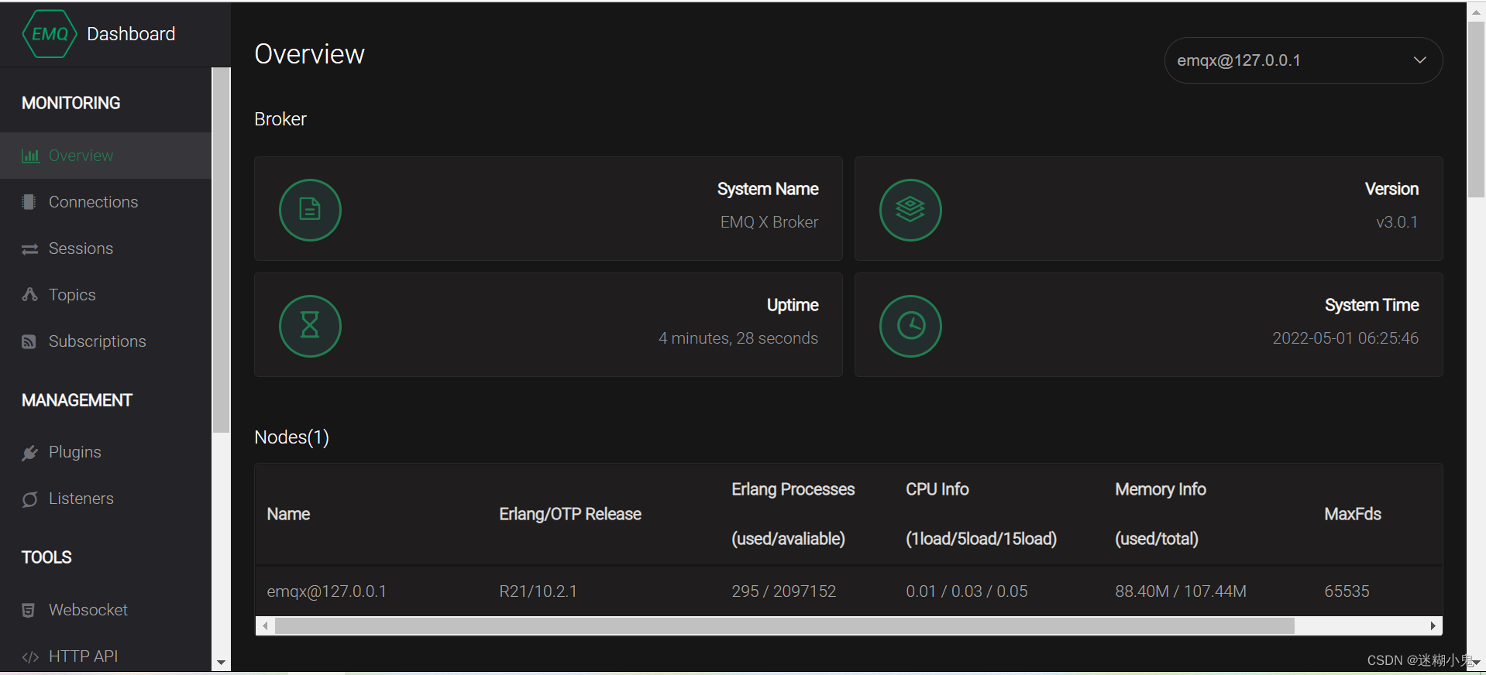Show the Subscriptions page
Image resolution: width=1486 pixels, height=675 pixels.
(105, 341)
